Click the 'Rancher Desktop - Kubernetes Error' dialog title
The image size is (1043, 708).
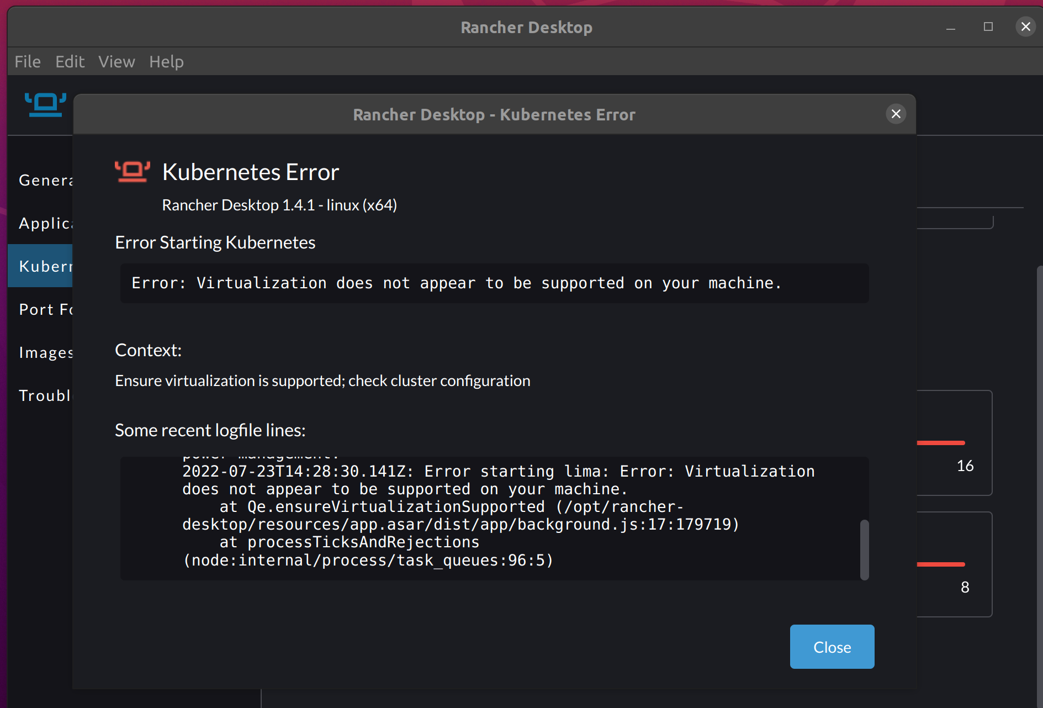click(x=494, y=114)
